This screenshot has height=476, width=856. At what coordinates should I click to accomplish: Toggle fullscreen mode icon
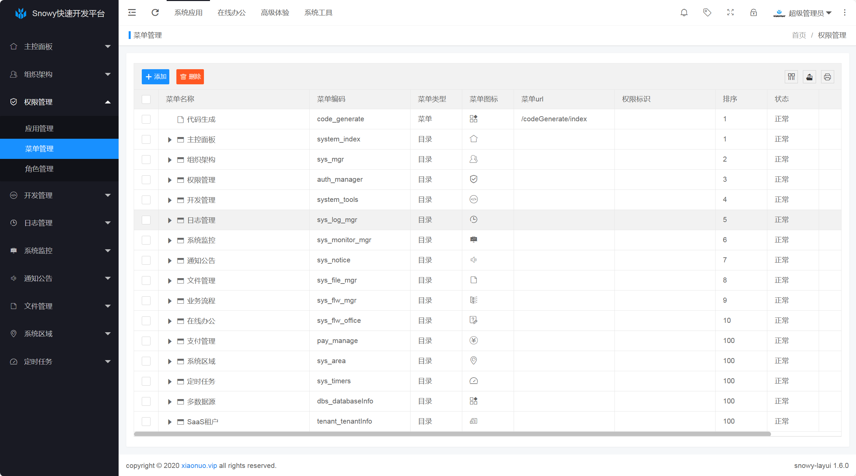730,13
